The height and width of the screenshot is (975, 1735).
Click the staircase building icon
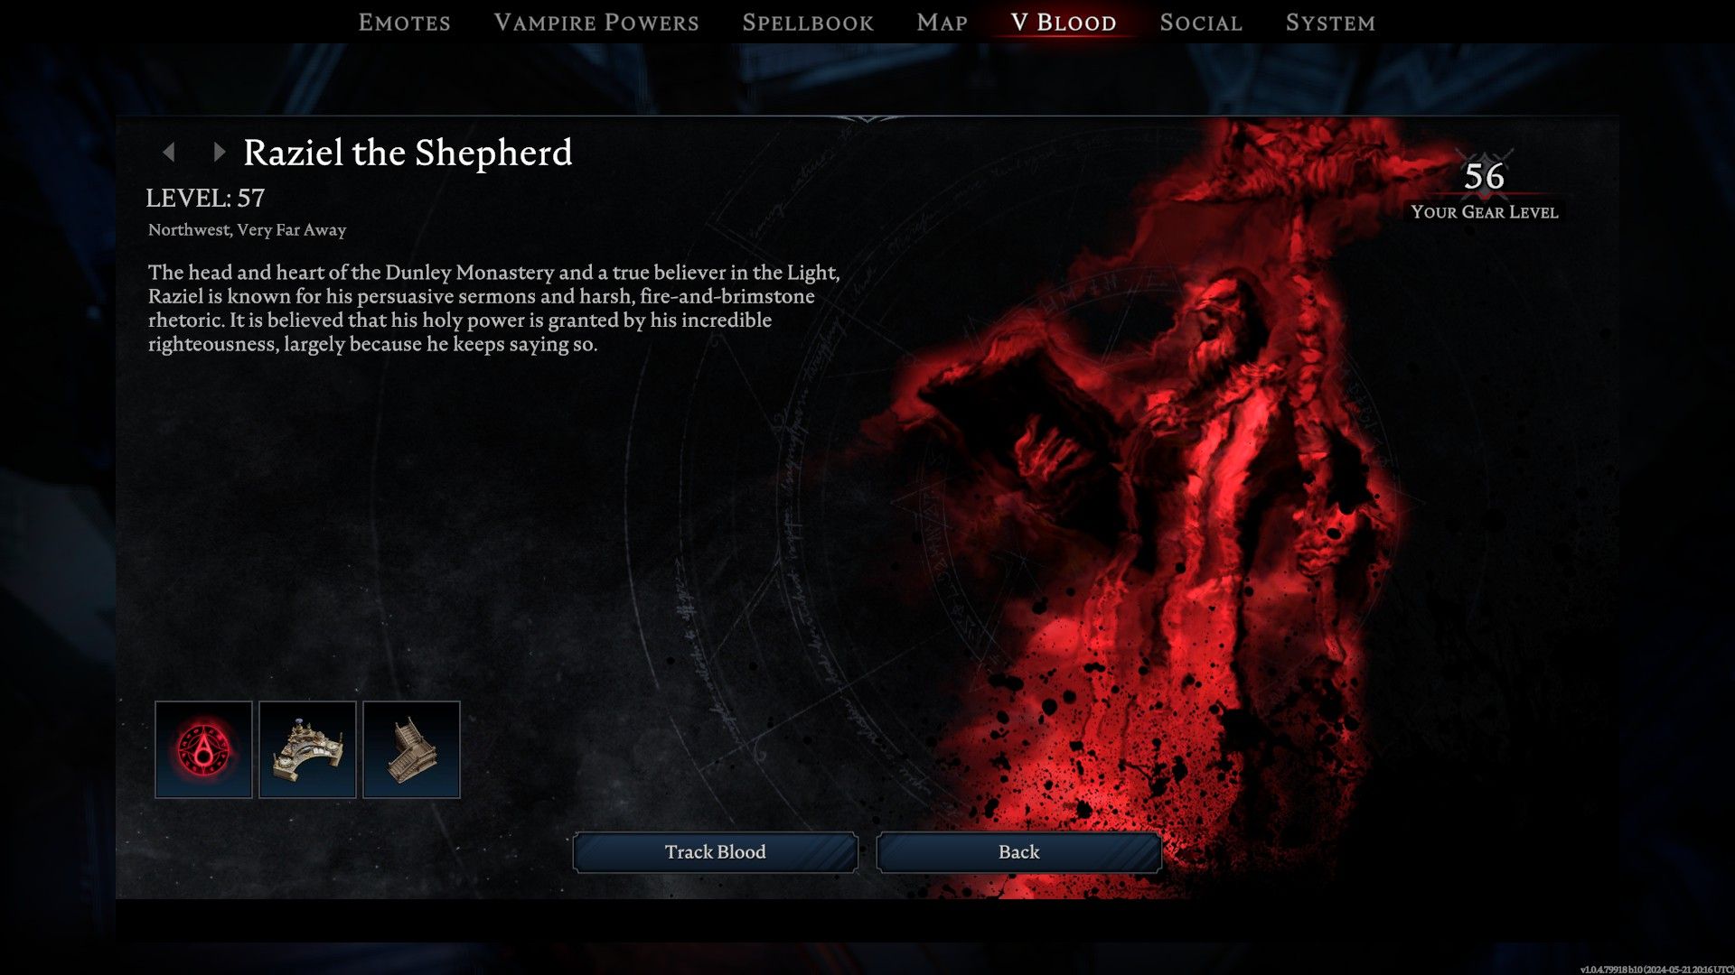pos(411,750)
